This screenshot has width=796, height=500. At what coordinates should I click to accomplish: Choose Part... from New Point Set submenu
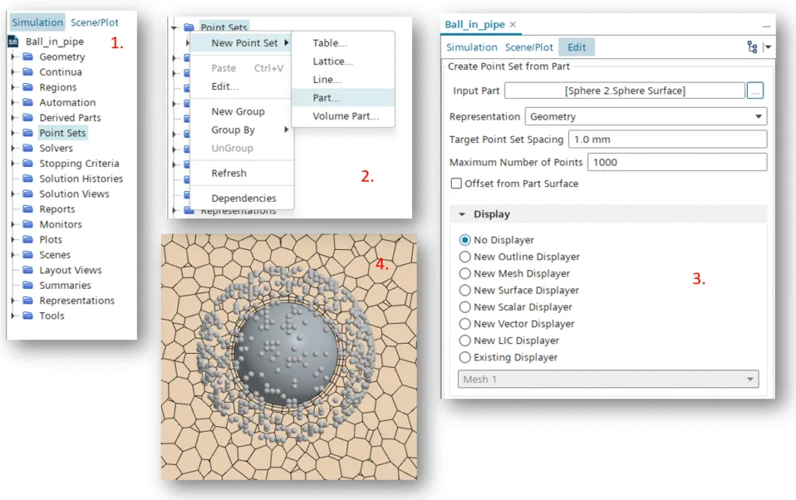click(x=326, y=98)
